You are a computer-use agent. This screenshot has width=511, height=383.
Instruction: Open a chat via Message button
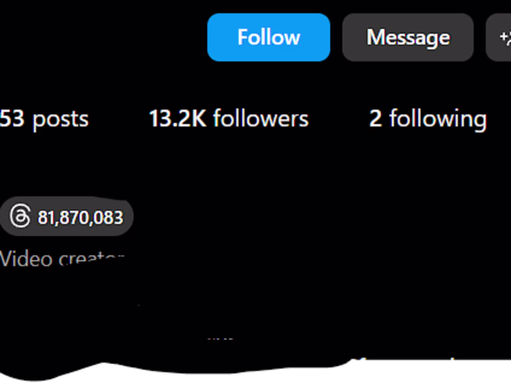point(408,38)
